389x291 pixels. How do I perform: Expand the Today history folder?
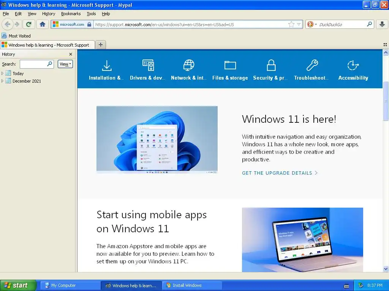point(3,73)
